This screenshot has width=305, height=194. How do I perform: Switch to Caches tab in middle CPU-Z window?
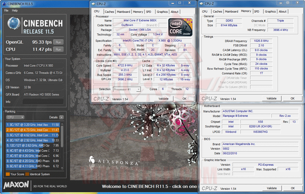click(x=109, y=12)
